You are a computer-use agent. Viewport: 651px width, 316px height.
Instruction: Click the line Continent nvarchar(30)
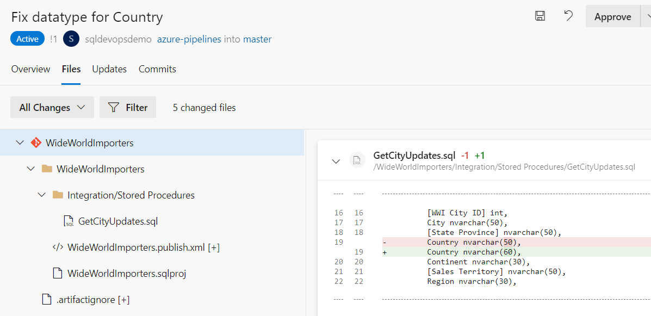479,262
